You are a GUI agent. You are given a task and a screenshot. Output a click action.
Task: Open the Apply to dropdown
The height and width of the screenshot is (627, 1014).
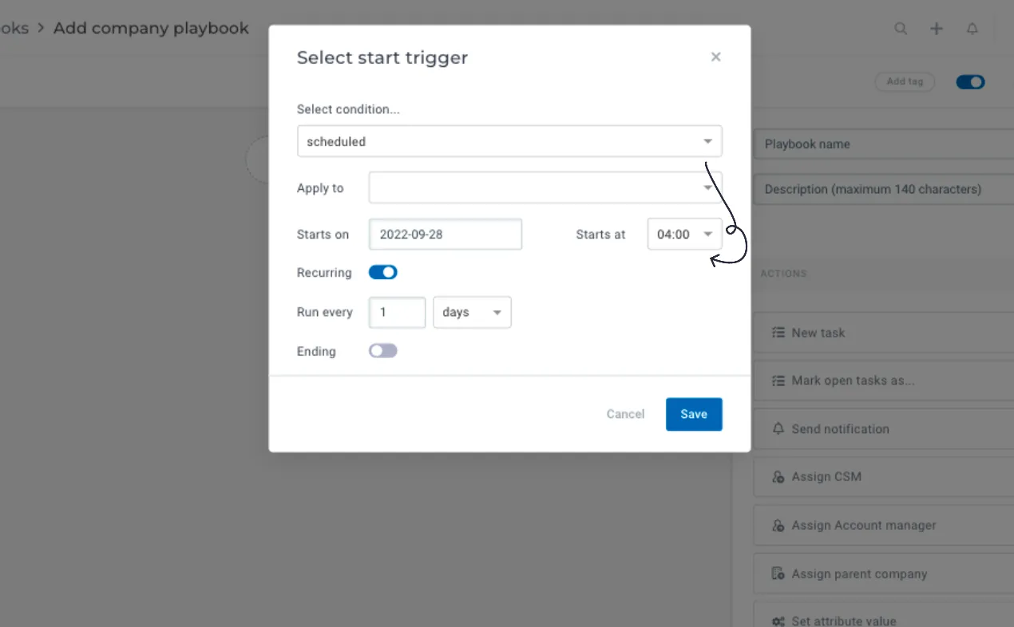pos(545,187)
